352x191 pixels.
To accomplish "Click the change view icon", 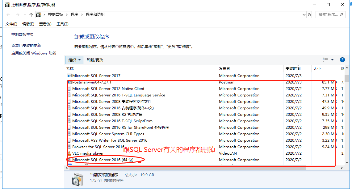I will (325, 59).
